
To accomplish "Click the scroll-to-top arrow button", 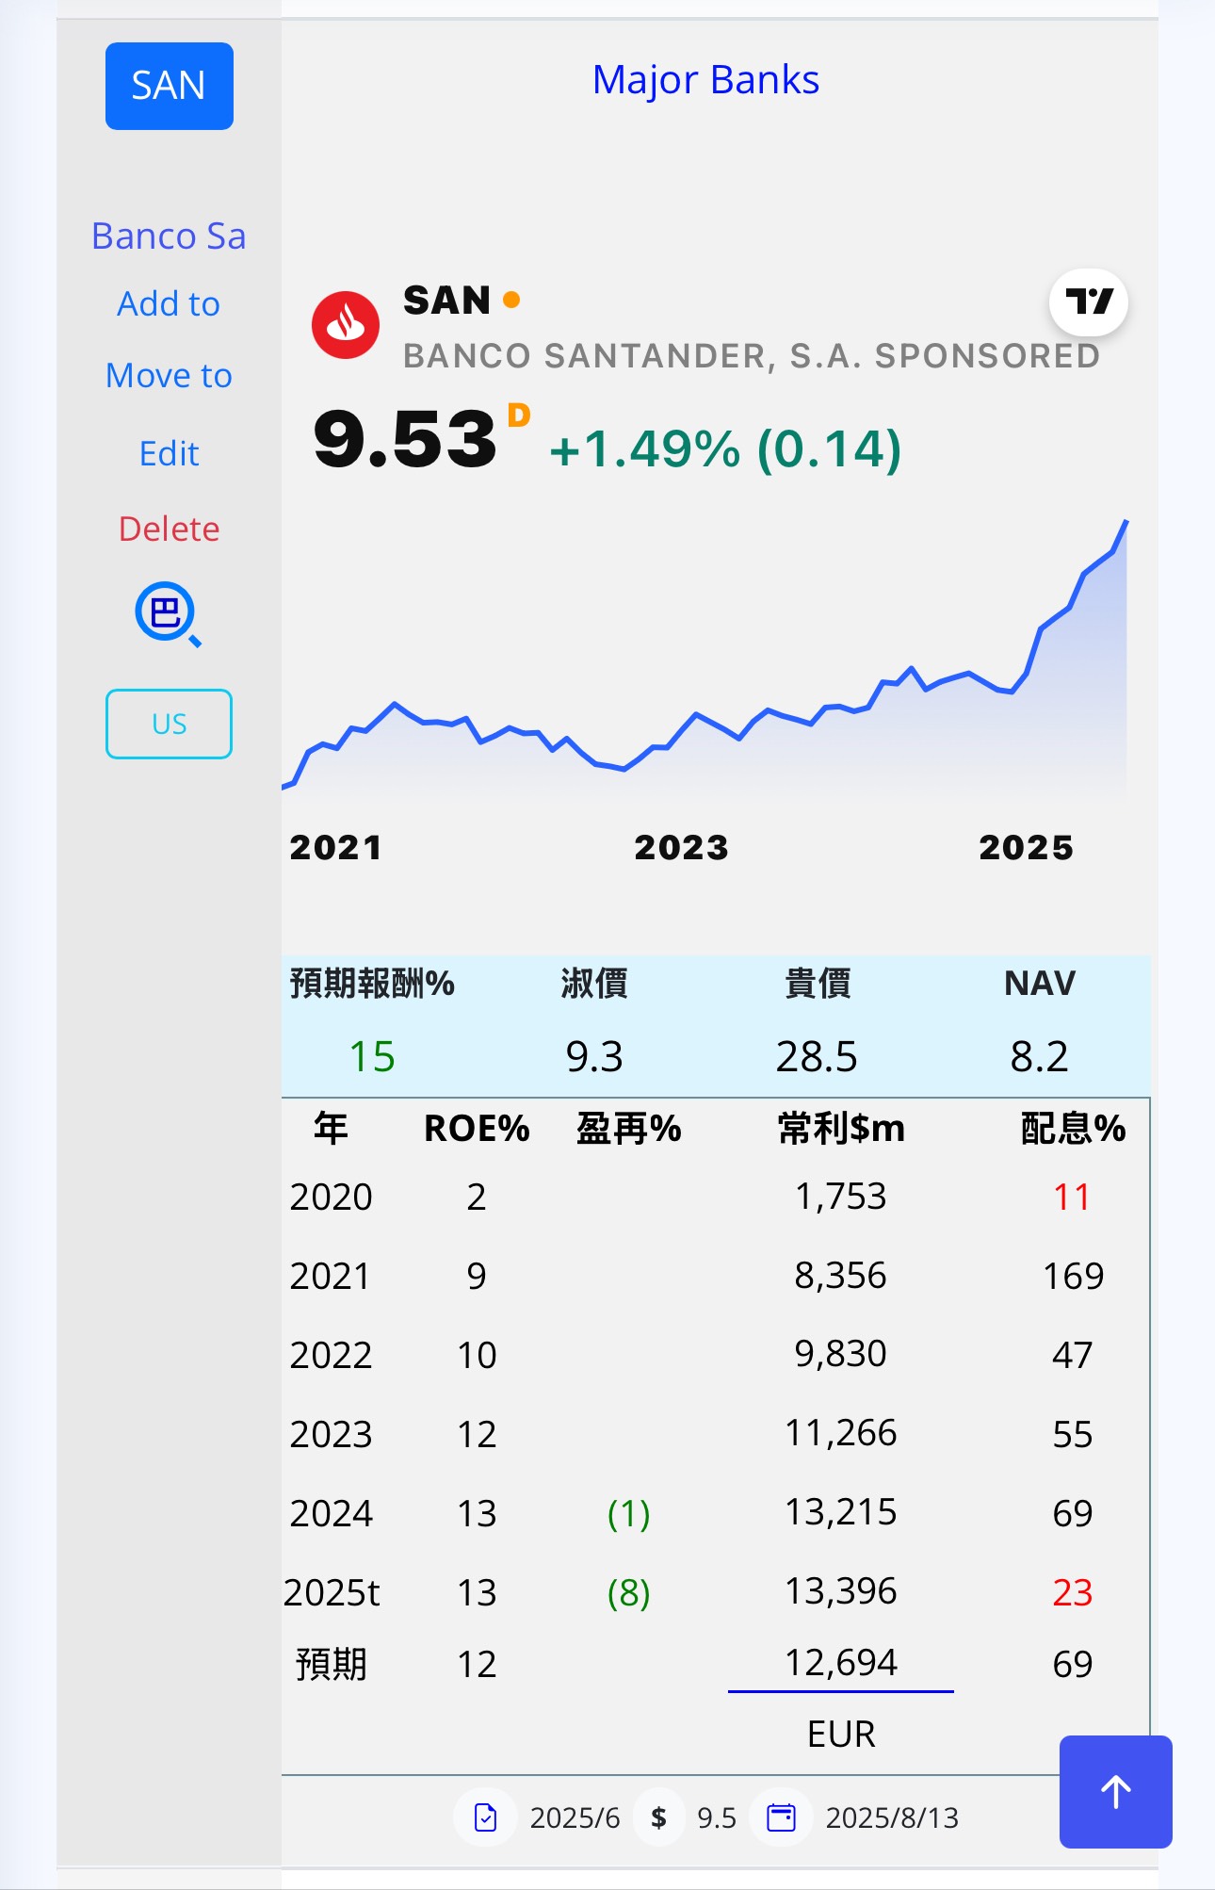I will pos(1116,1792).
